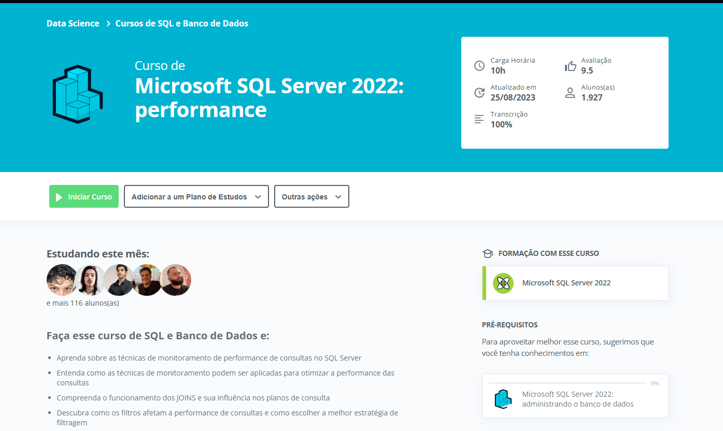Click the lines icon next to Transcrição

click(479, 120)
